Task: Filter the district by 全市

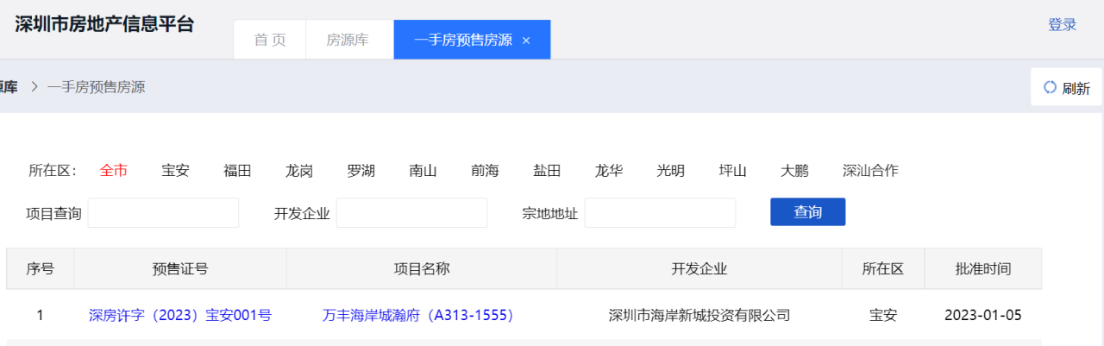Action: point(114,171)
